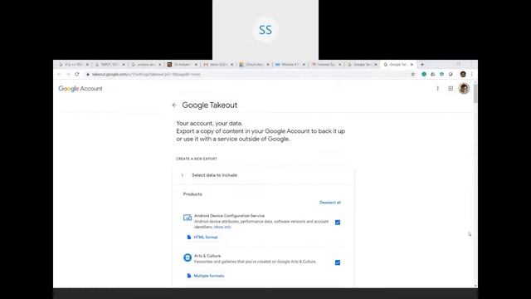Click the site lock icon in address bar
Viewport: 531px width, 299px height.
click(x=88, y=74)
